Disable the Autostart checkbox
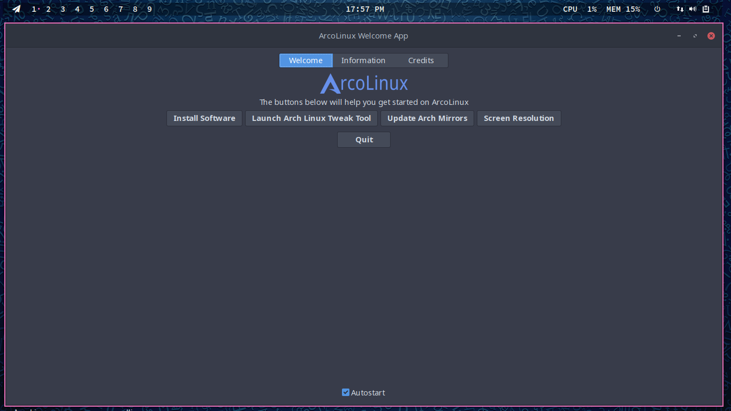 [346, 392]
